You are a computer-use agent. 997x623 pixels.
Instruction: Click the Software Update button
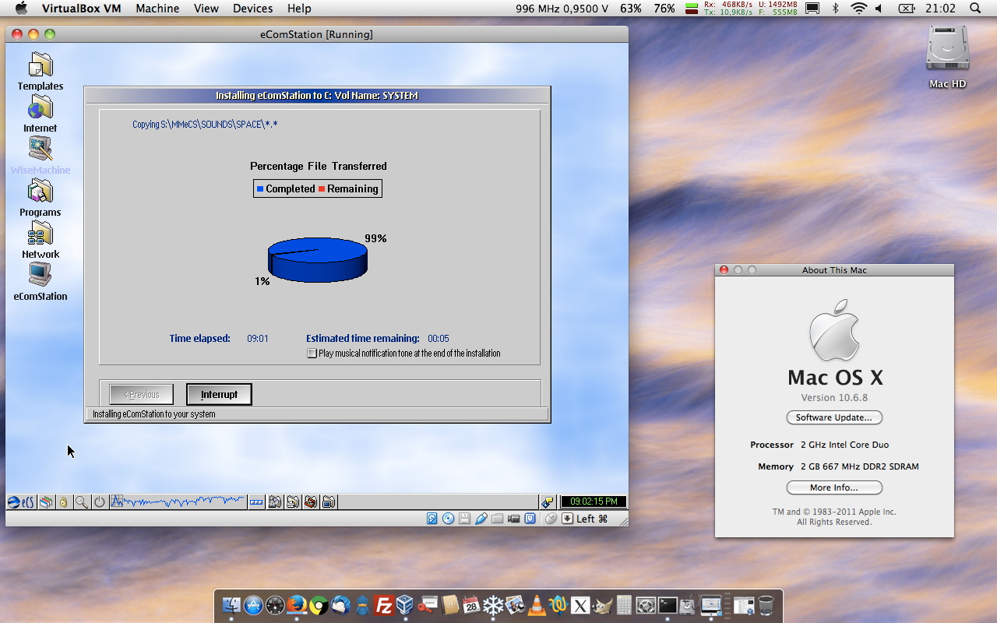(834, 417)
